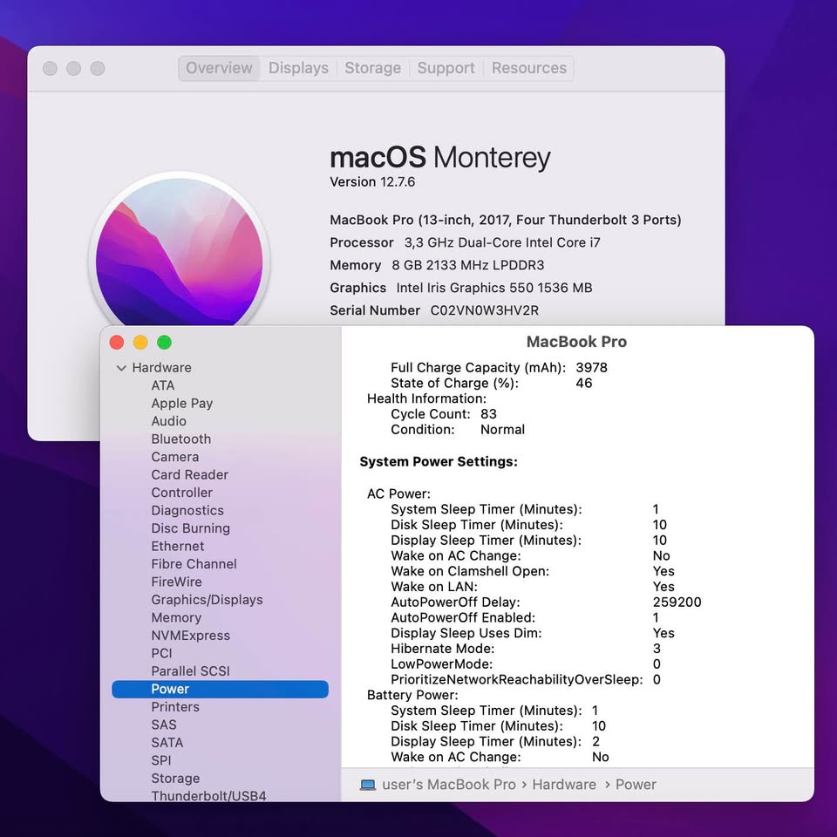Switch to the Overview tab
This screenshot has height=837, width=837.
pos(219,68)
